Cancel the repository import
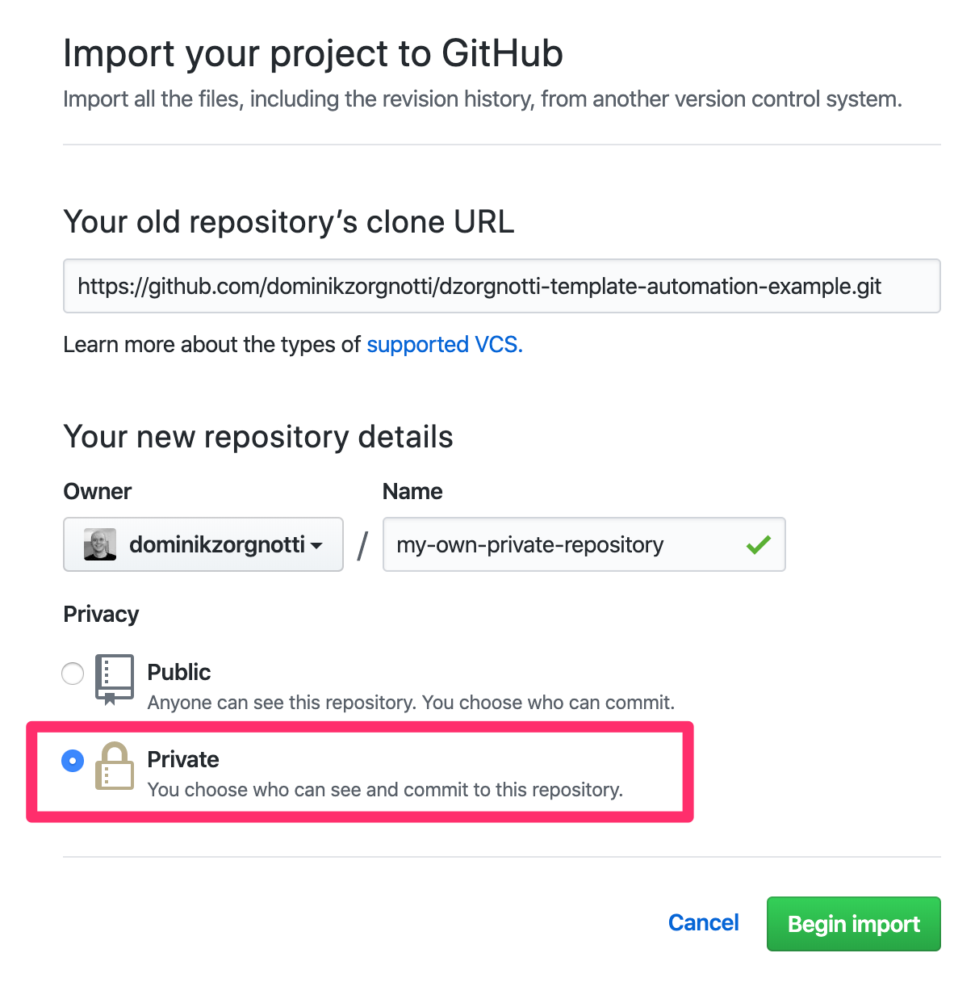Image resolution: width=975 pixels, height=995 pixels. [702, 923]
